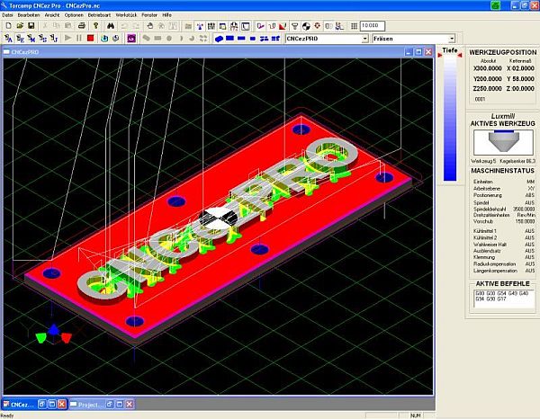The height and width of the screenshot is (419, 540).
Task: Click the yellow help question icon
Action: [97, 26]
